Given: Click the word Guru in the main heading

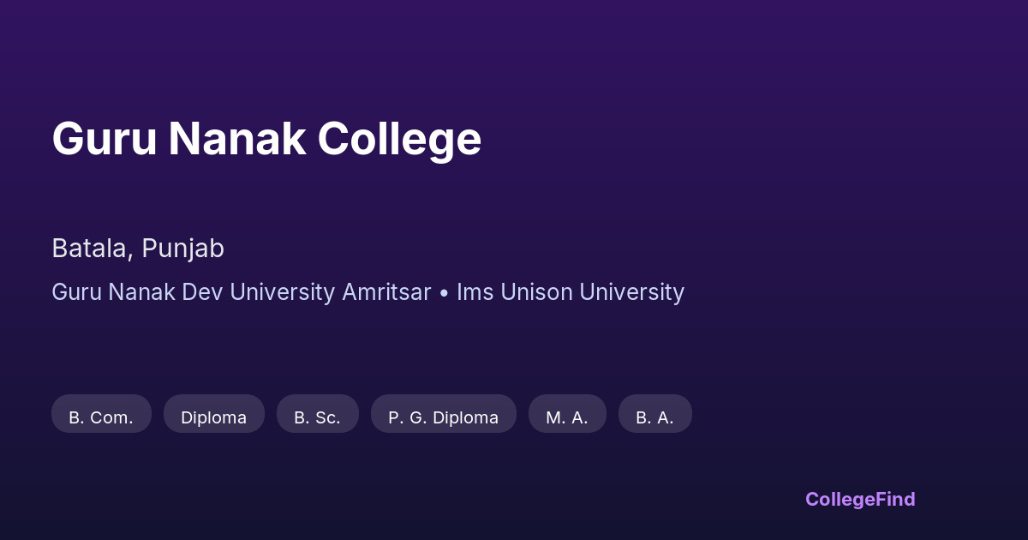Looking at the screenshot, I should 104,139.
